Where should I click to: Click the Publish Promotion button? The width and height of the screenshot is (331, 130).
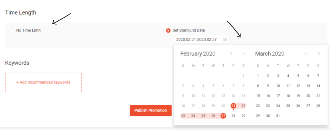[x=150, y=110]
